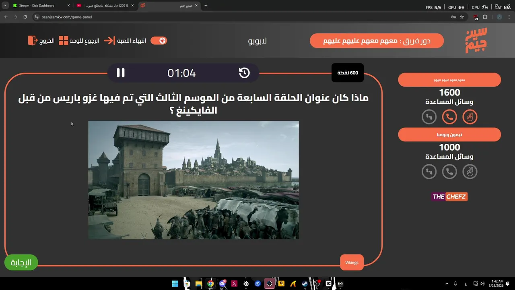The width and height of the screenshot is (515, 290).
Task: Open the Chrome three-dot menu
Action: (509, 17)
